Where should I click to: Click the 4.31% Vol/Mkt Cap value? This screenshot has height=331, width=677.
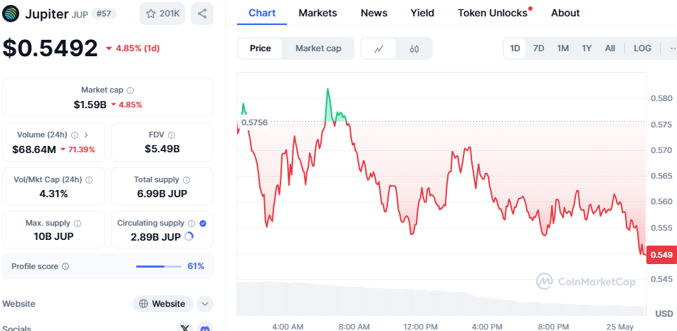53,194
